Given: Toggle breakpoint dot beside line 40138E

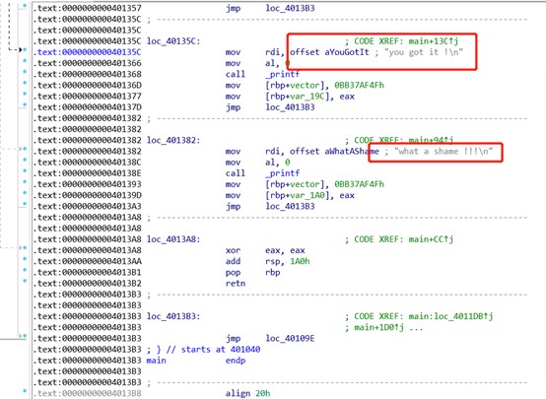Looking at the screenshot, I should [25, 170].
